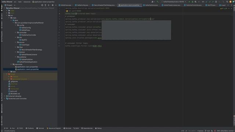Expand all nodes in Project panel

(x=46, y=5)
